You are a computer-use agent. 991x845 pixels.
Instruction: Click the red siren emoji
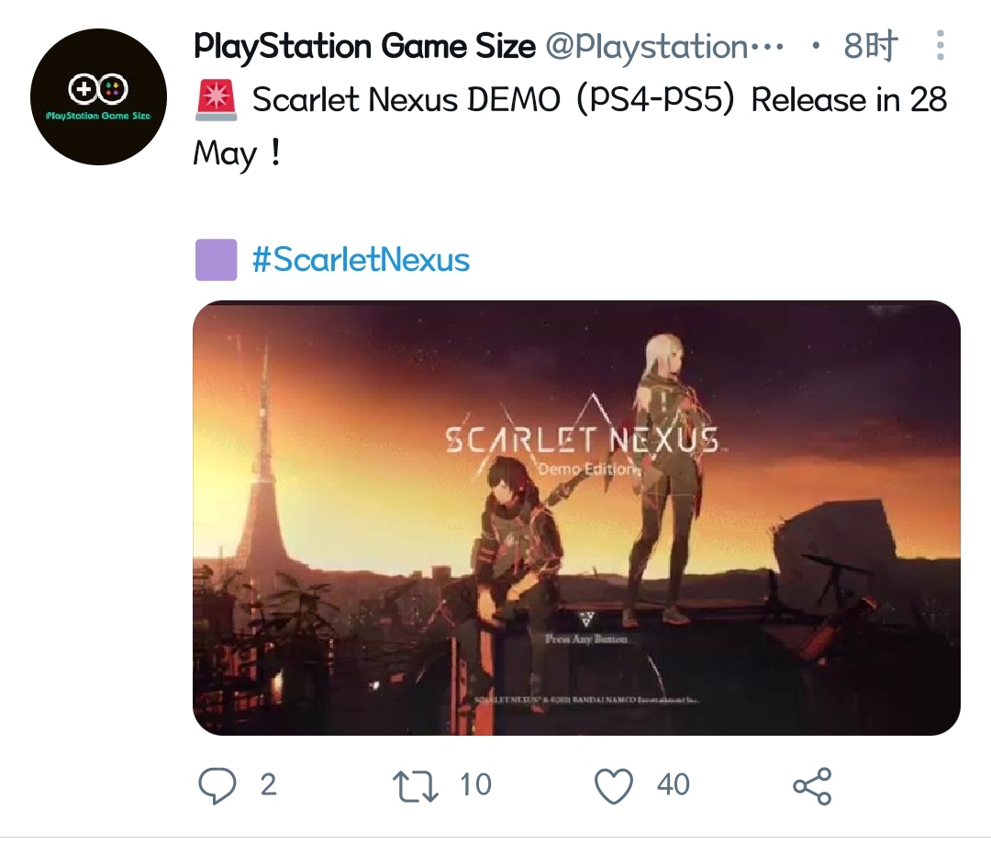(x=216, y=99)
